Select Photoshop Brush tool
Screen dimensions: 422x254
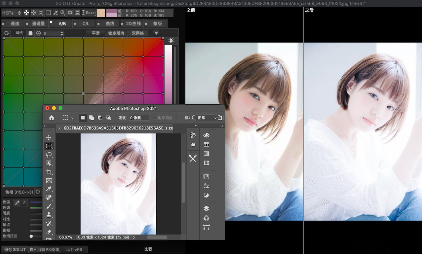point(49,206)
